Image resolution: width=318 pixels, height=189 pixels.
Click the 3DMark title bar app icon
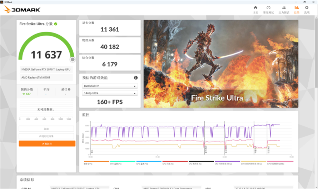pos(2,2)
